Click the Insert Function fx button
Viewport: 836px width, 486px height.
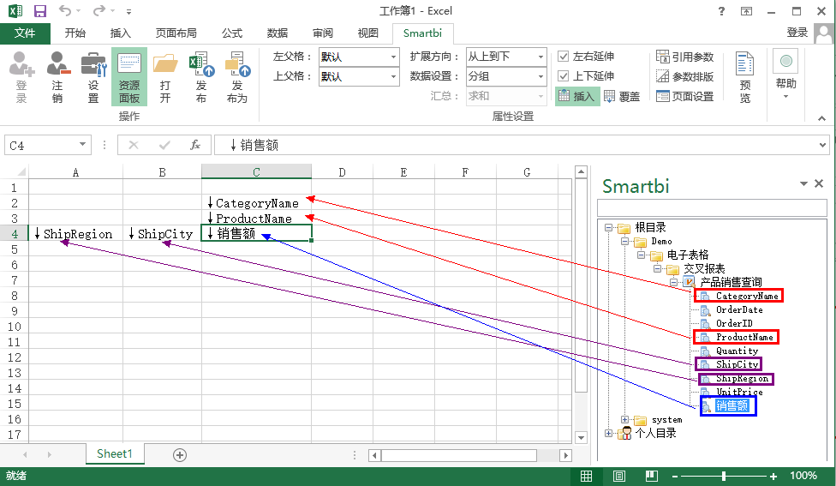195,145
